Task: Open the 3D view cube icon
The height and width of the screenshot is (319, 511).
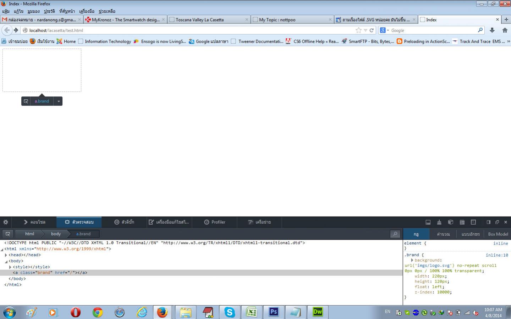Action: pos(451,222)
